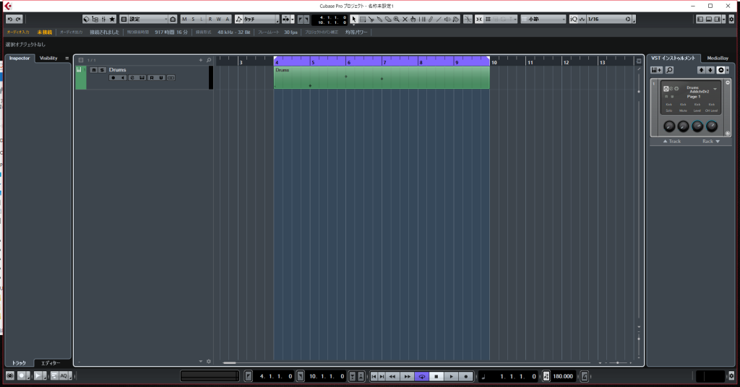Toggle Read automation on Drums track
This screenshot has width=740, height=387.
coord(152,78)
